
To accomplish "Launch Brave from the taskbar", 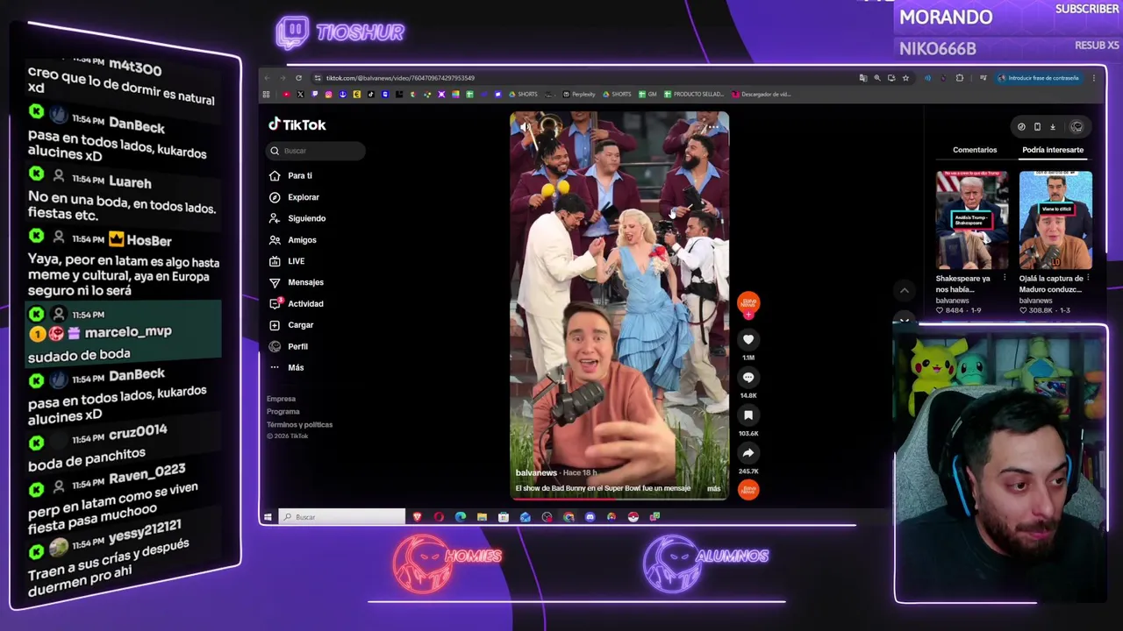I will pos(418,517).
